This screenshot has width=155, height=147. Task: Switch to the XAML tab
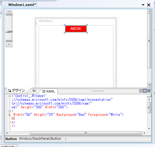49,91
